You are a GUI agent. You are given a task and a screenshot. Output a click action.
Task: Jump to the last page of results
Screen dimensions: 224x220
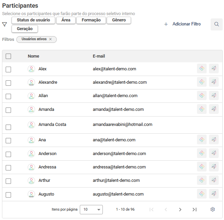(194, 210)
